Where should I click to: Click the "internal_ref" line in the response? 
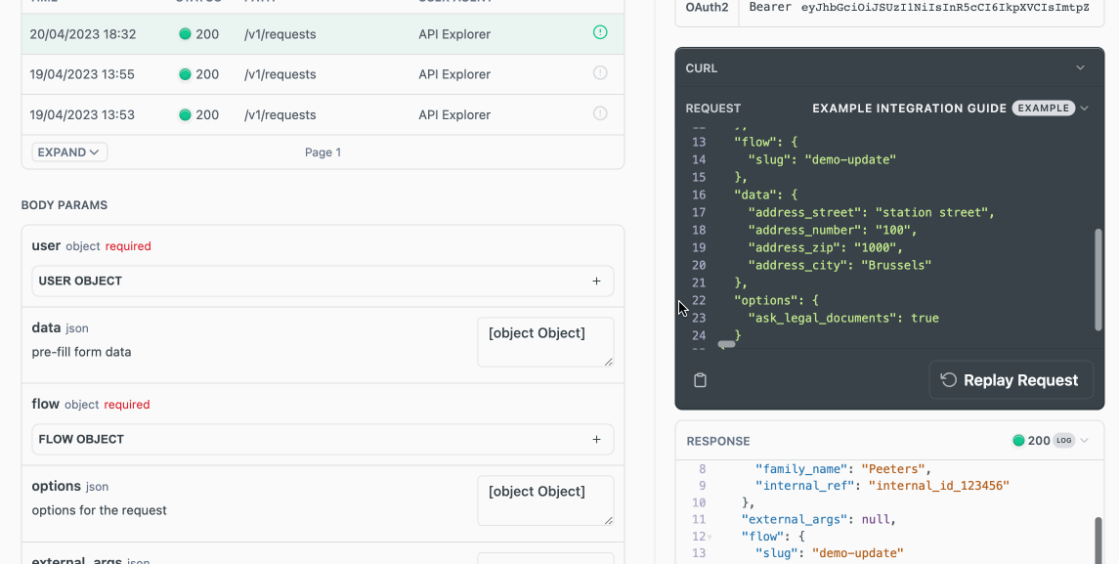click(x=882, y=486)
